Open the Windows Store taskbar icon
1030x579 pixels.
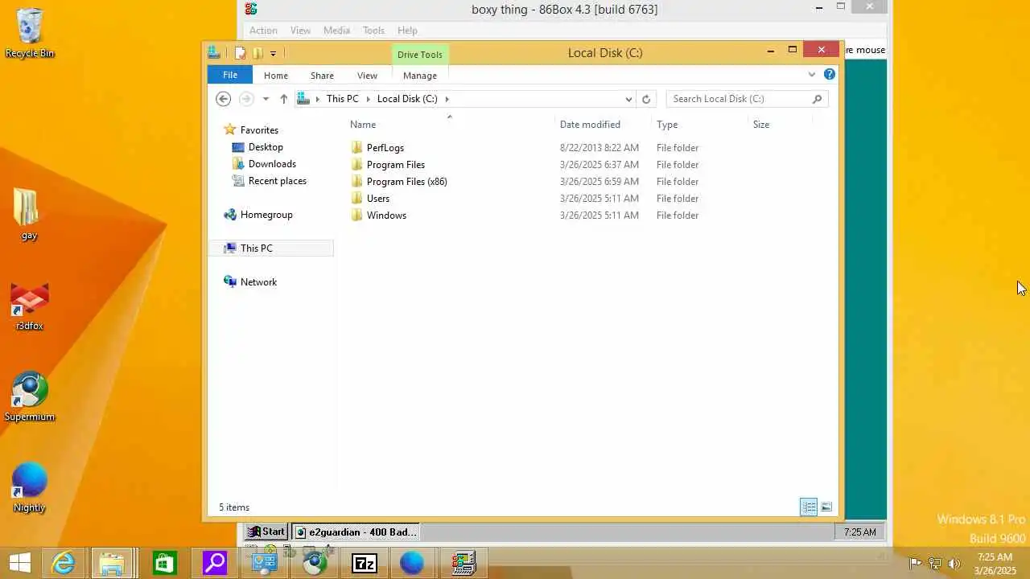(164, 563)
